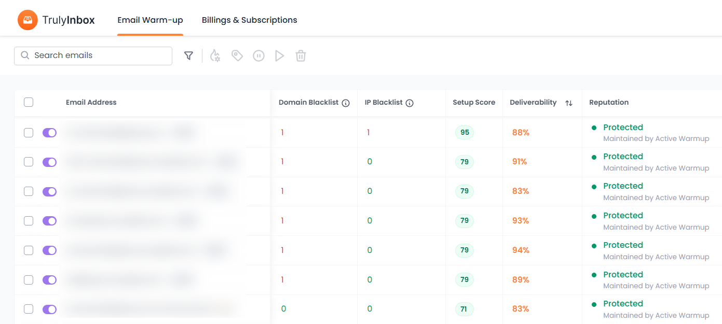Click the pause warm-up icon
The image size is (722, 324).
pos(258,55)
